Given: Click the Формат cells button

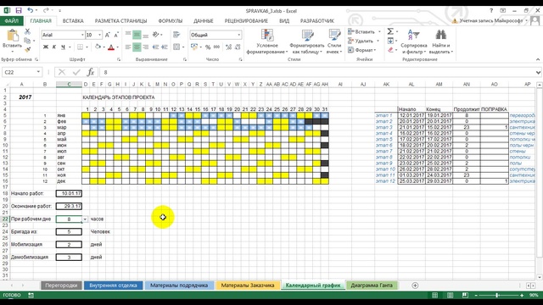Looking at the screenshot, I should point(362,50).
